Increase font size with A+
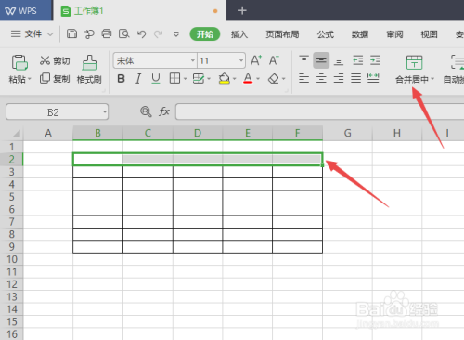 click(256, 60)
